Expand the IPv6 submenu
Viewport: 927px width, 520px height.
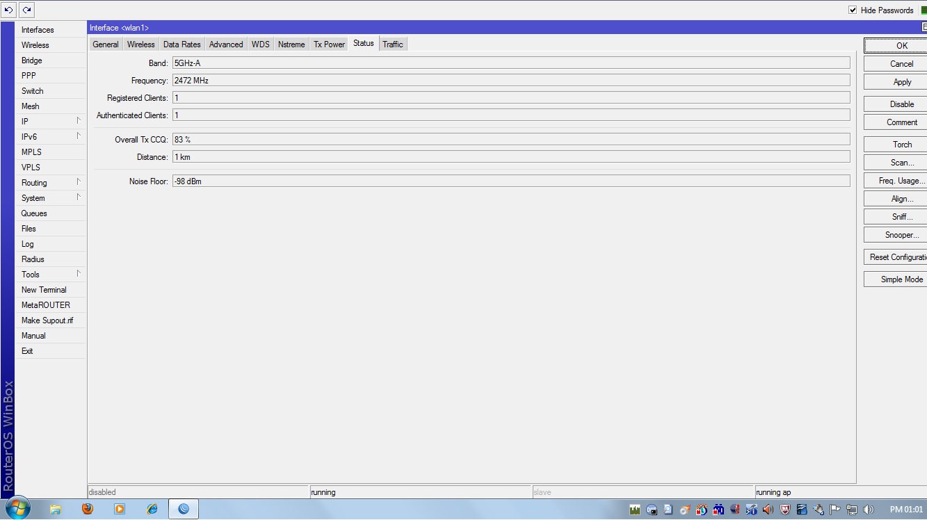tap(50, 137)
